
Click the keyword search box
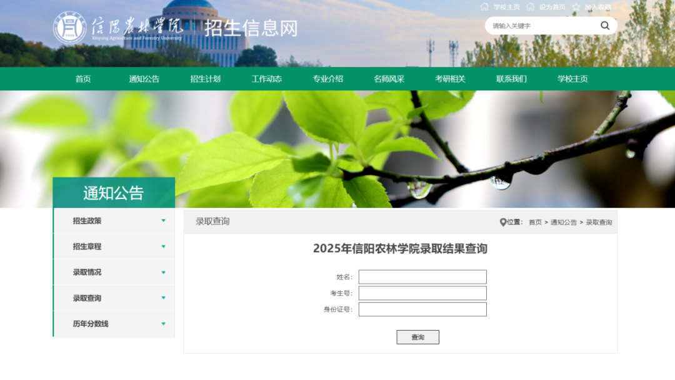[541, 26]
